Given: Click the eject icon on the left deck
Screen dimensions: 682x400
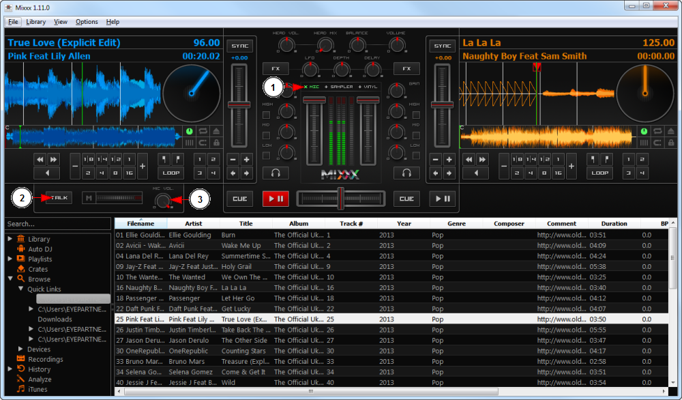Looking at the screenshot, I should click(x=216, y=131).
